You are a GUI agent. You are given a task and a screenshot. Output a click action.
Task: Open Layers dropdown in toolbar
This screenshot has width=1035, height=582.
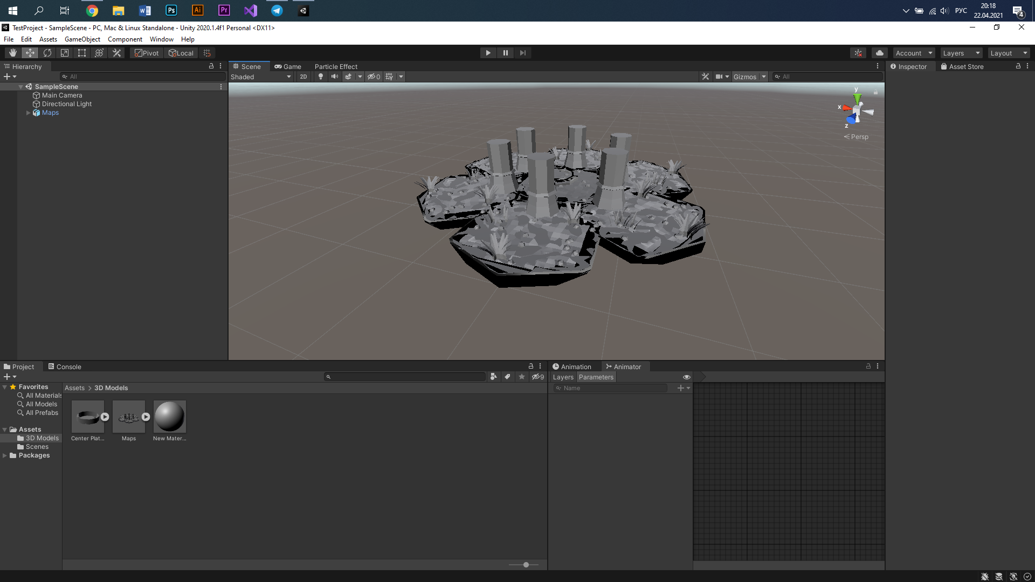click(961, 53)
